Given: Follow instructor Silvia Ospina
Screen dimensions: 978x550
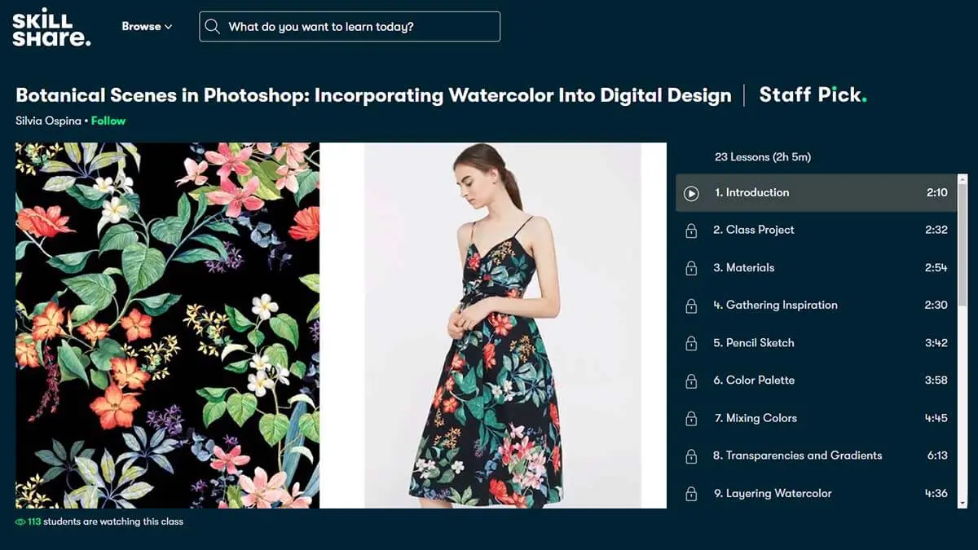Looking at the screenshot, I should [x=108, y=121].
